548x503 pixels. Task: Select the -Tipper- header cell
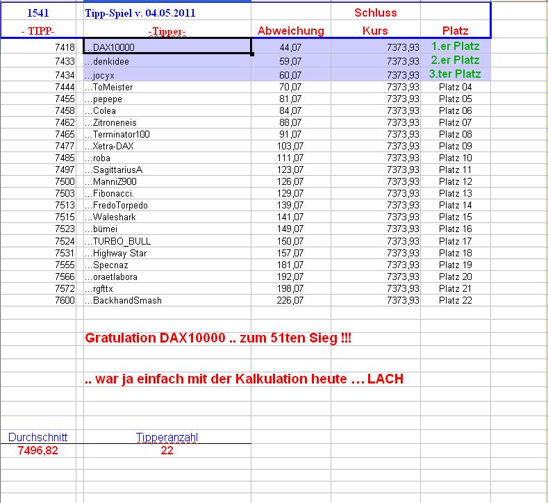(167, 31)
